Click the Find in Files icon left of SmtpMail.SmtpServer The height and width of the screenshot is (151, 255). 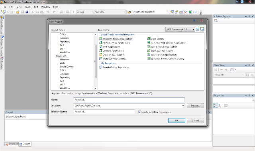129,12
